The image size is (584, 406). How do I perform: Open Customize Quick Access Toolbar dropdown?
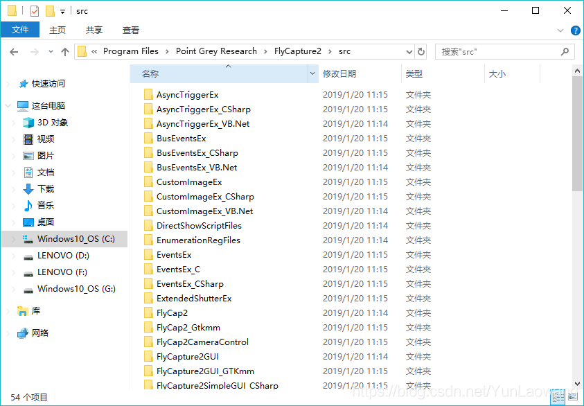(62, 12)
